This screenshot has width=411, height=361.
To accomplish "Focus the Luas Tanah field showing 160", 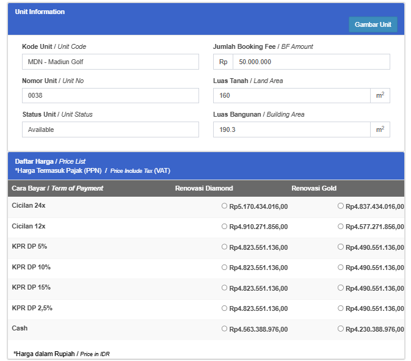I will pos(292,95).
